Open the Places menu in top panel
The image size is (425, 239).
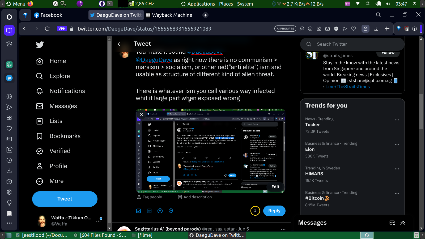click(x=226, y=4)
